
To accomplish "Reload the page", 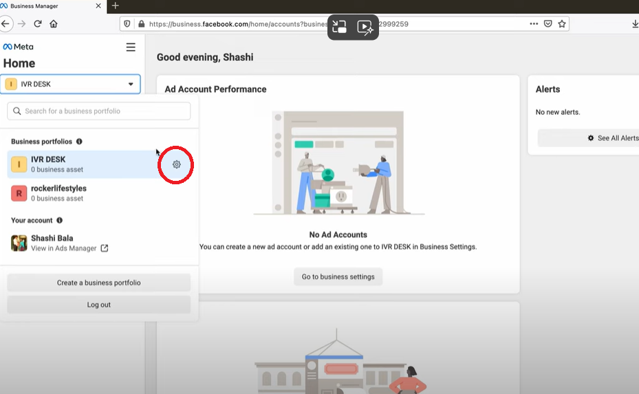I will point(38,24).
